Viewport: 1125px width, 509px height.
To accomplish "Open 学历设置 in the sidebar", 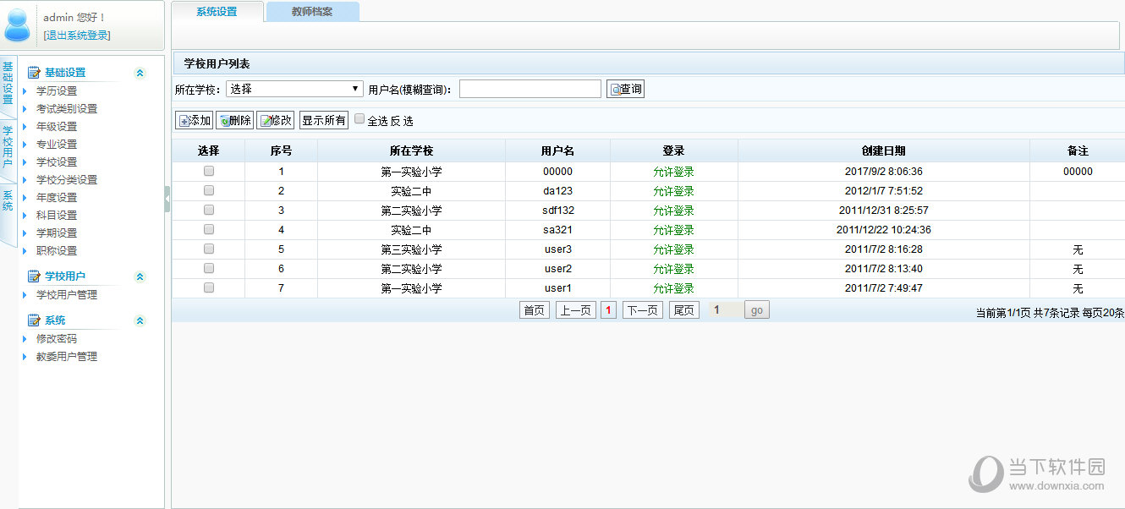I will 57,91.
